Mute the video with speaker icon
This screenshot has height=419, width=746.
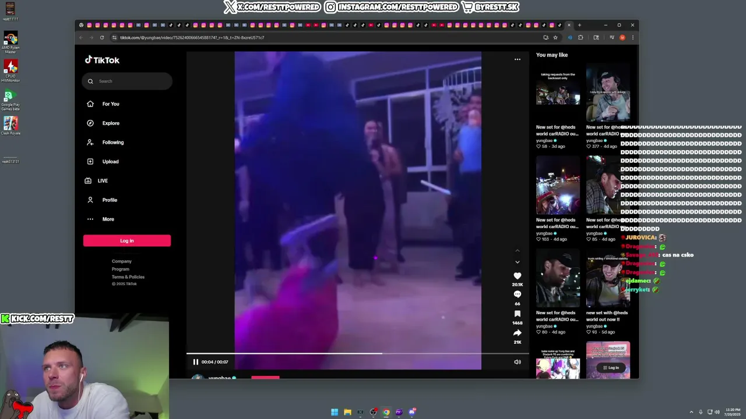[x=517, y=362]
